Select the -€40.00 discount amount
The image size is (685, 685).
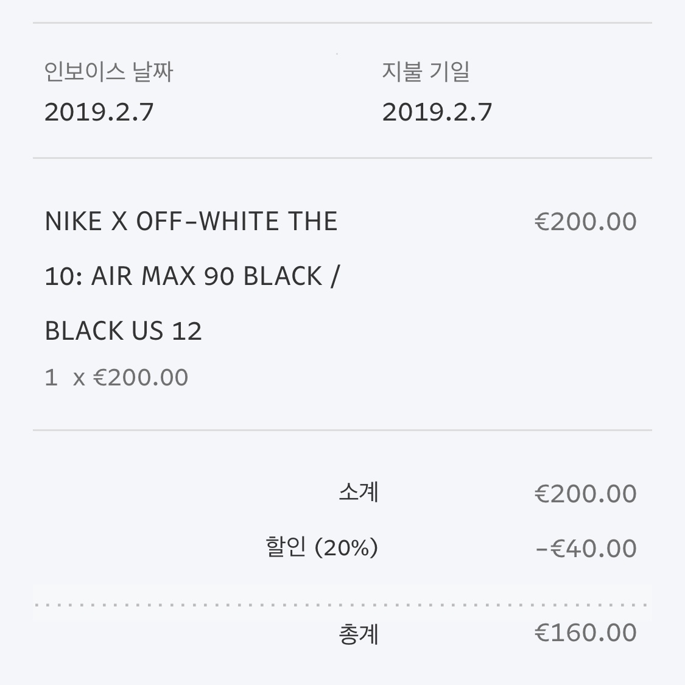(x=586, y=548)
